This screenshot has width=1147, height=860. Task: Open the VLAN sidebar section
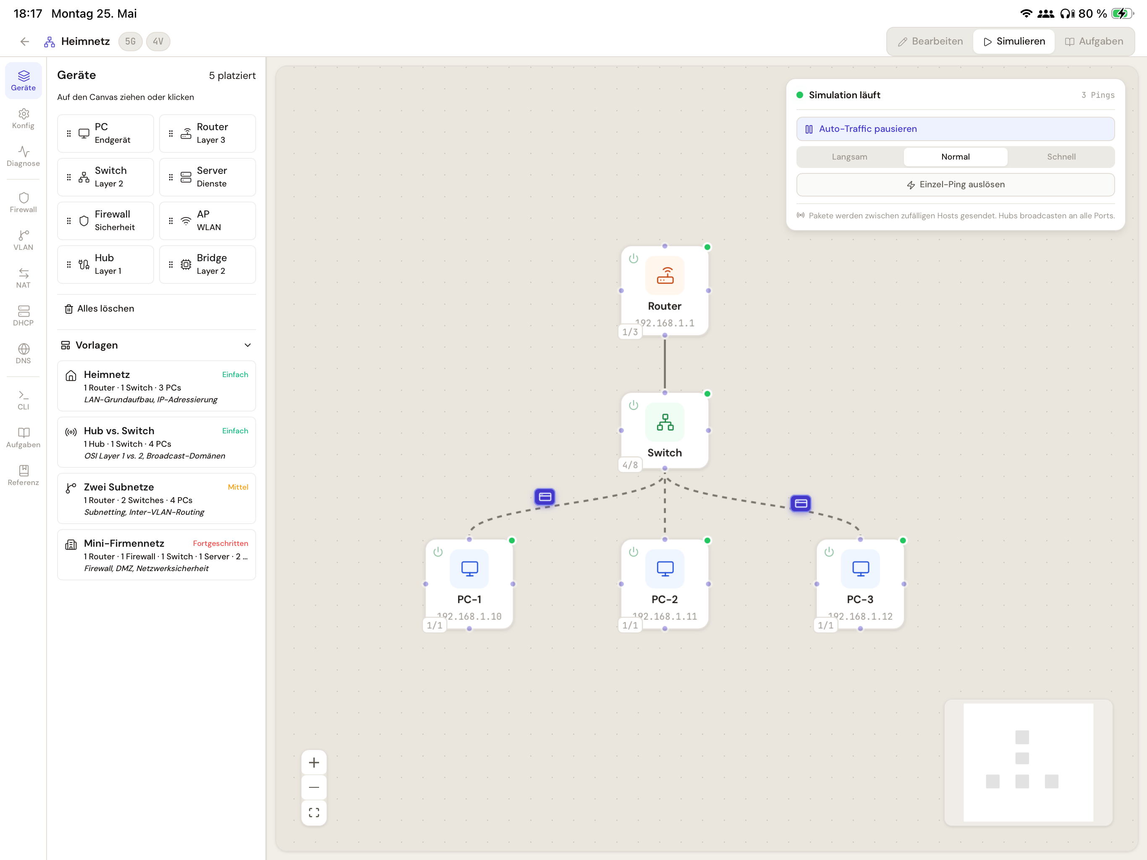24,241
